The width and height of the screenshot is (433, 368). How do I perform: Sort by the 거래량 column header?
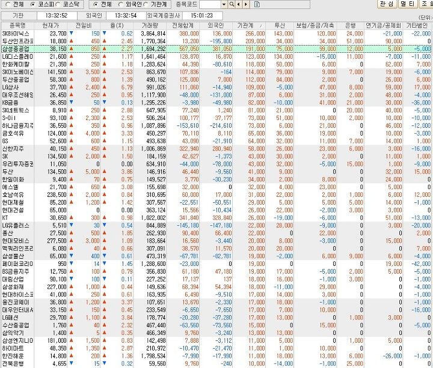150,26
